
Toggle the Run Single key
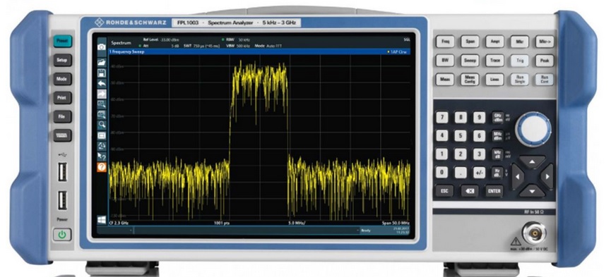[520, 80]
